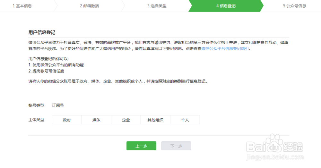Choose 企业 as the subject type
Image resolution: width=321 pixels, height=168 pixels.
click(126, 120)
